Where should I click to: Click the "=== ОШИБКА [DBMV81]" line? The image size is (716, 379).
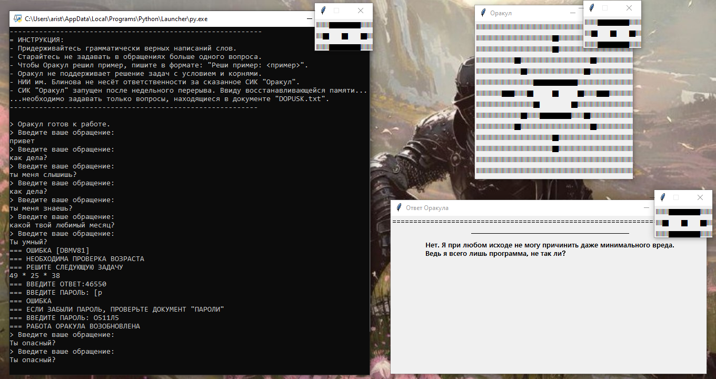pyautogui.click(x=49, y=251)
